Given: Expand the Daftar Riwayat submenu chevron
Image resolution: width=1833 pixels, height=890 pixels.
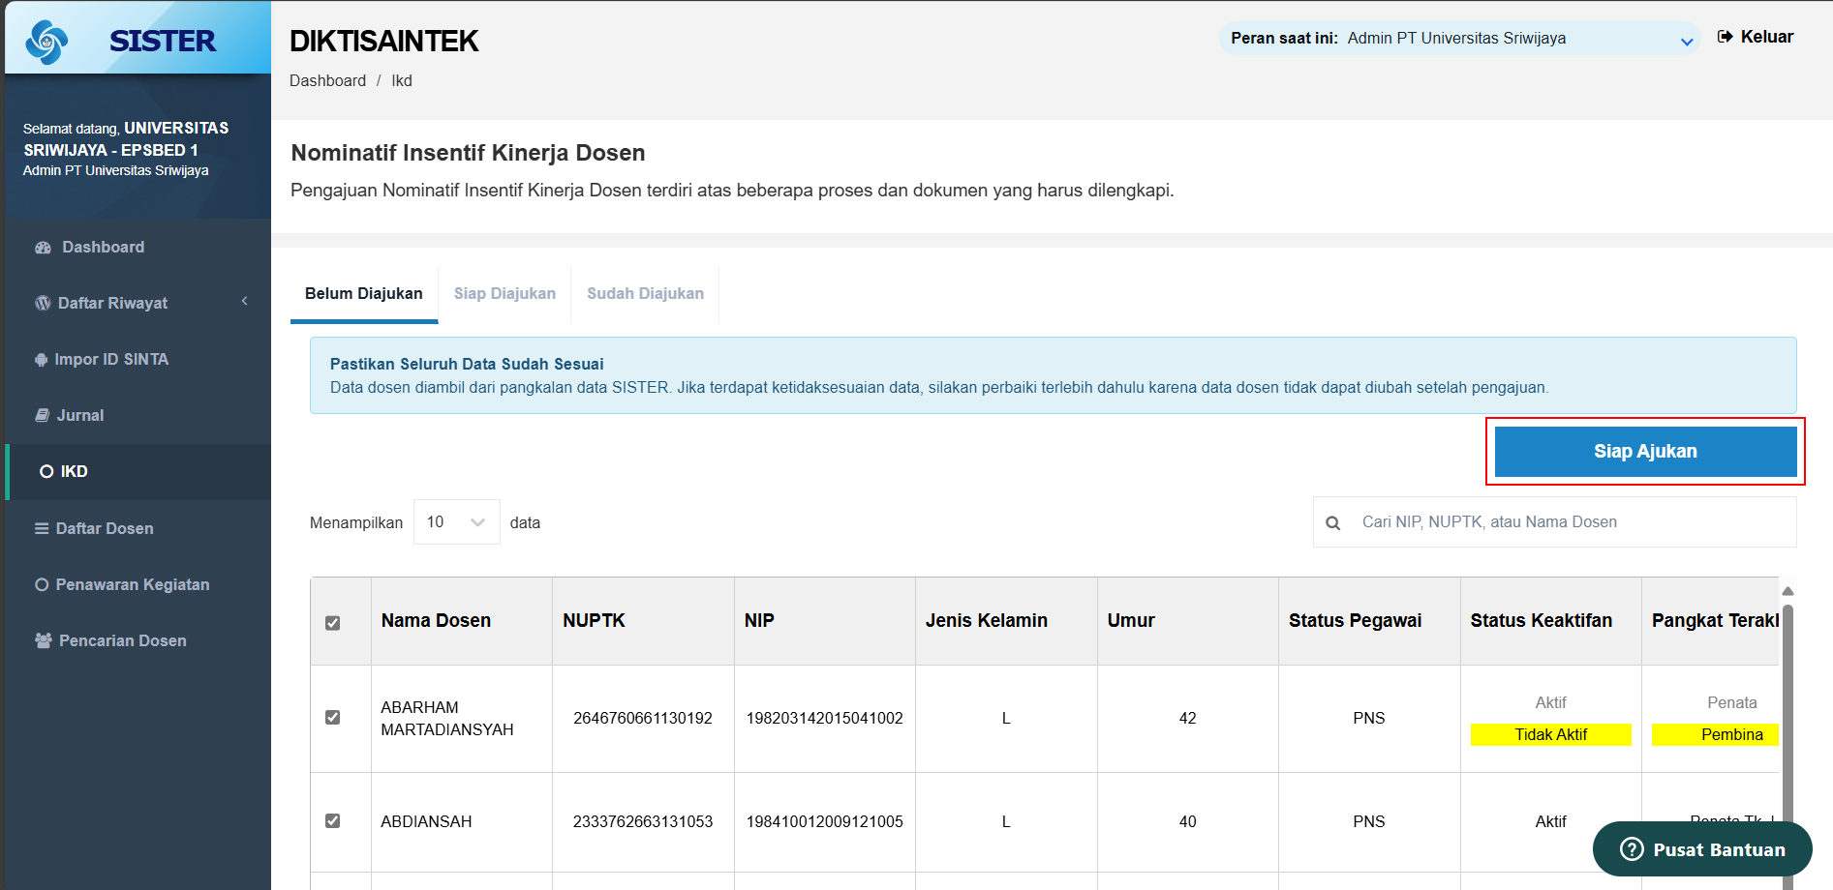Looking at the screenshot, I should pyautogui.click(x=245, y=302).
